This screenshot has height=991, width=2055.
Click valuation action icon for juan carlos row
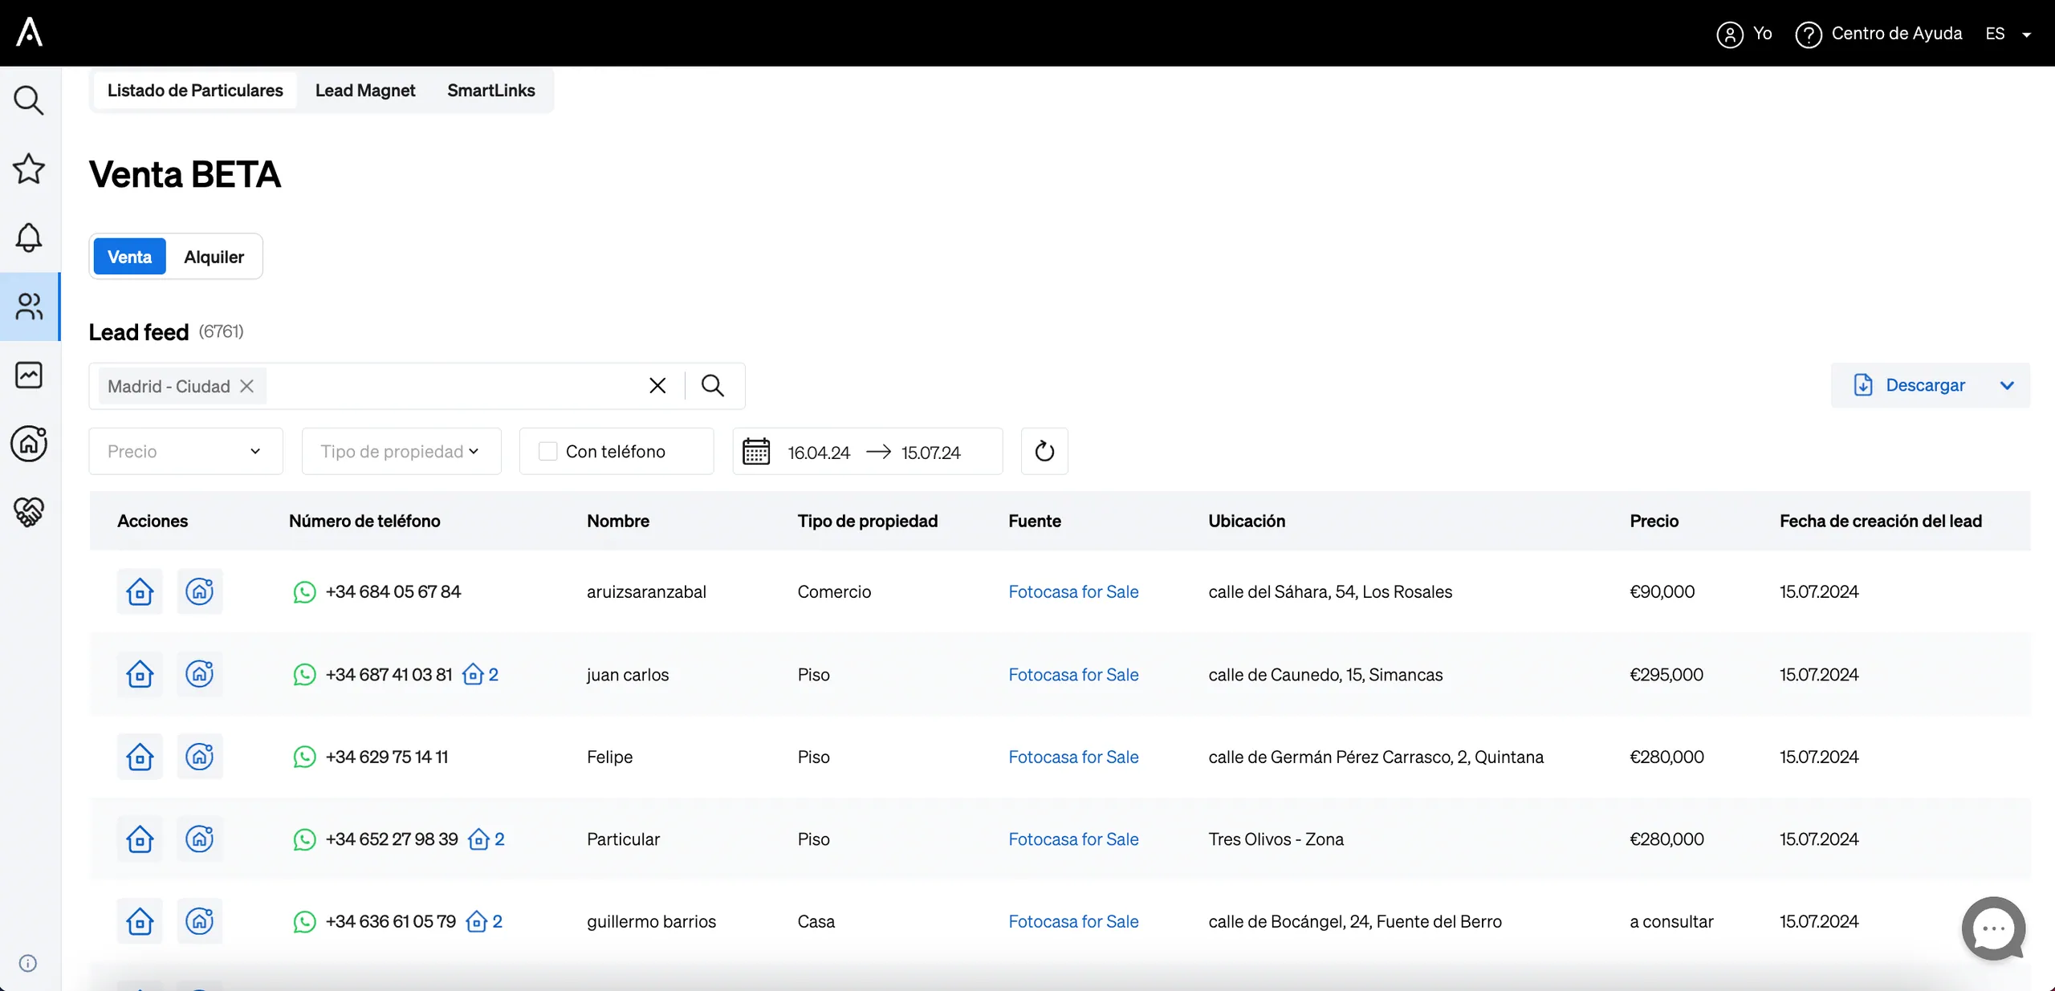(x=200, y=674)
